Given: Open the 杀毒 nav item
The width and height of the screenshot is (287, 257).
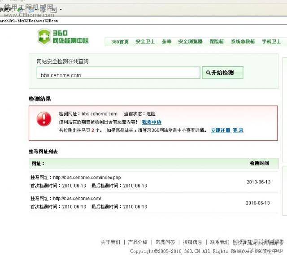Looking at the screenshot, I should pyautogui.click(x=166, y=42).
